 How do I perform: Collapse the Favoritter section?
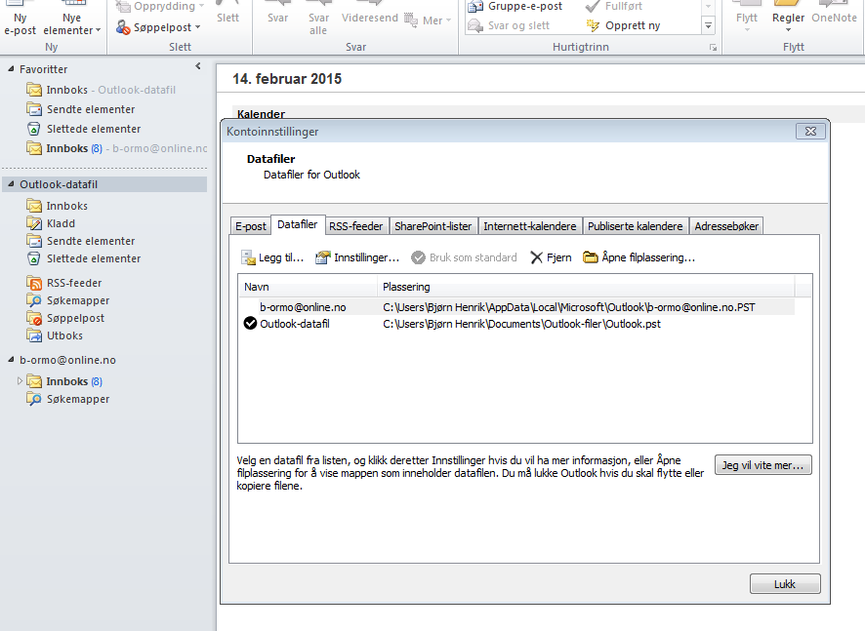11,69
